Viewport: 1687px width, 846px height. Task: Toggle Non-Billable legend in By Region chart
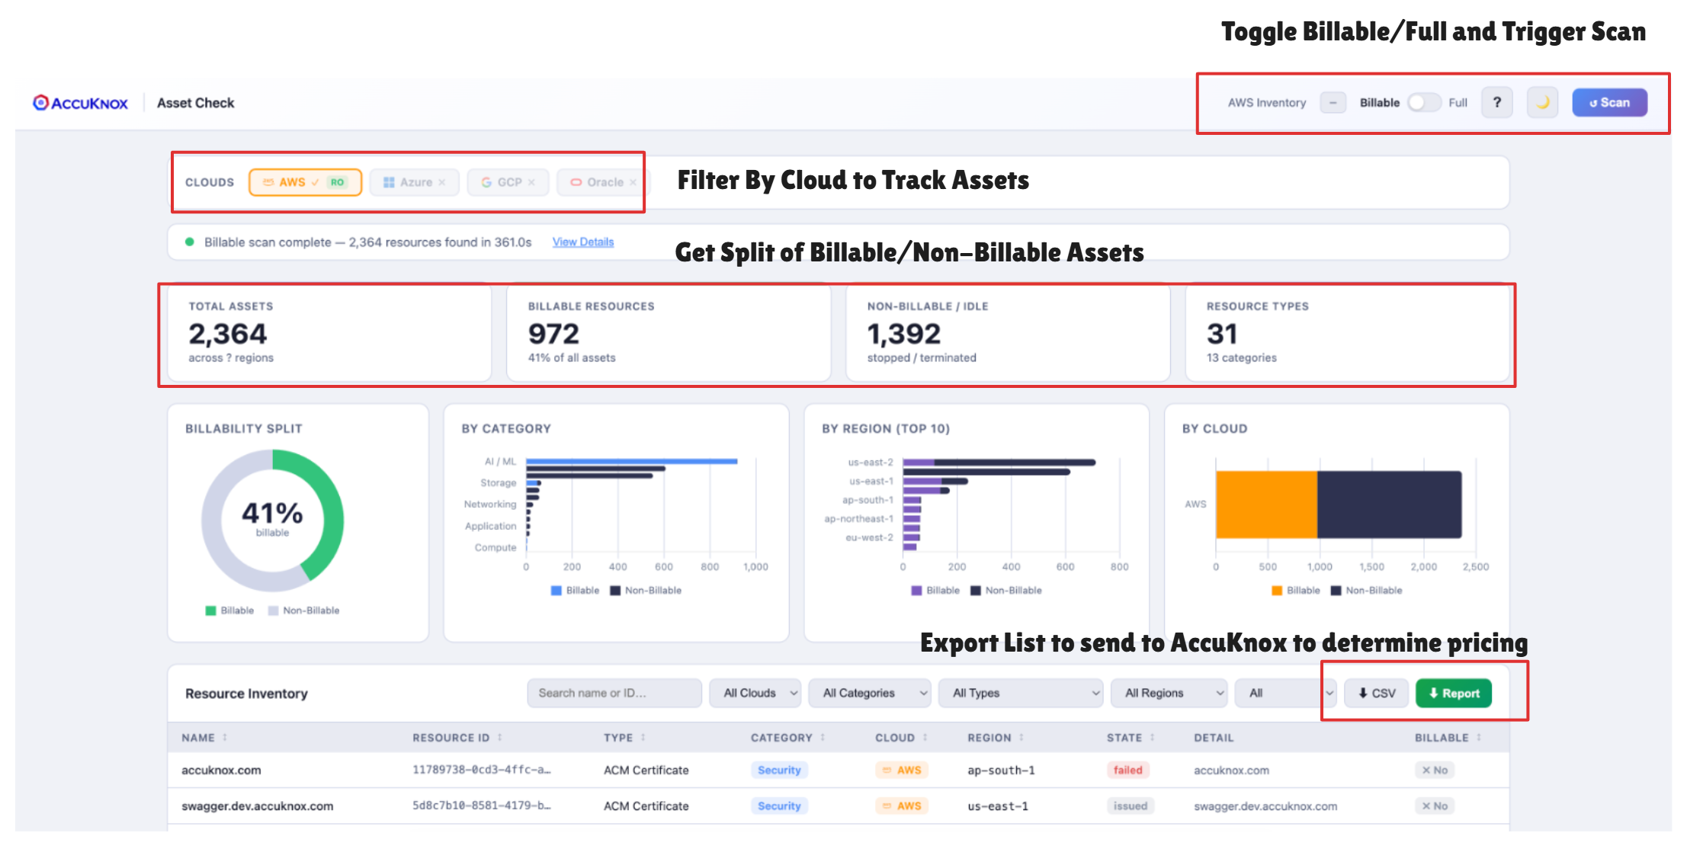coord(1006,591)
